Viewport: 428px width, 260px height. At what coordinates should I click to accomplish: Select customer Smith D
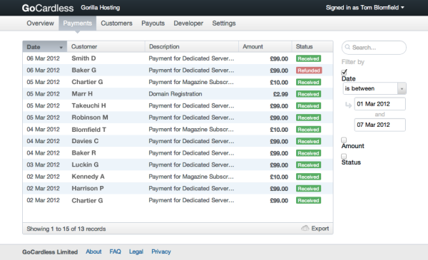(x=83, y=58)
